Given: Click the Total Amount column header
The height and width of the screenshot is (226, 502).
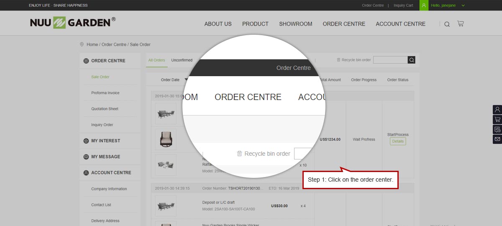Looking at the screenshot, I should click(x=330, y=80).
